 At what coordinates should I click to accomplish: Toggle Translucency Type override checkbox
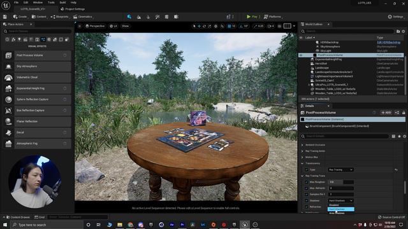(307, 170)
